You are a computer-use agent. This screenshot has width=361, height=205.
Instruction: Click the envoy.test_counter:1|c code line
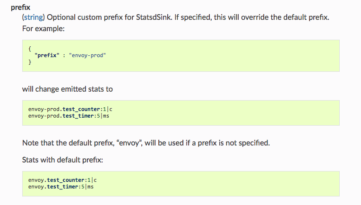pos(62,180)
